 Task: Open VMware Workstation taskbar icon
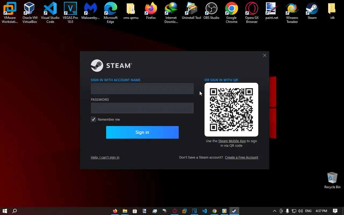185,211
